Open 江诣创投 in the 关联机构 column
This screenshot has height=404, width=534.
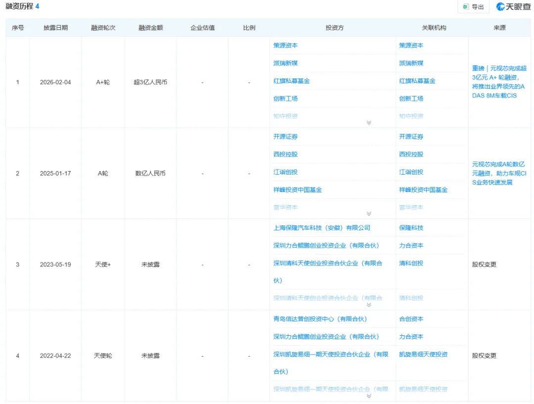(x=411, y=172)
